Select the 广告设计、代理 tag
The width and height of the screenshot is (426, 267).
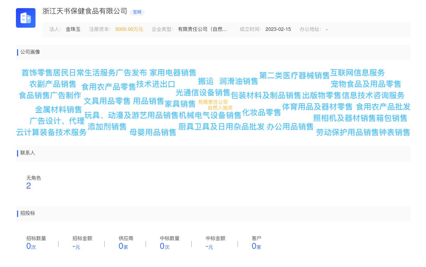(57, 121)
